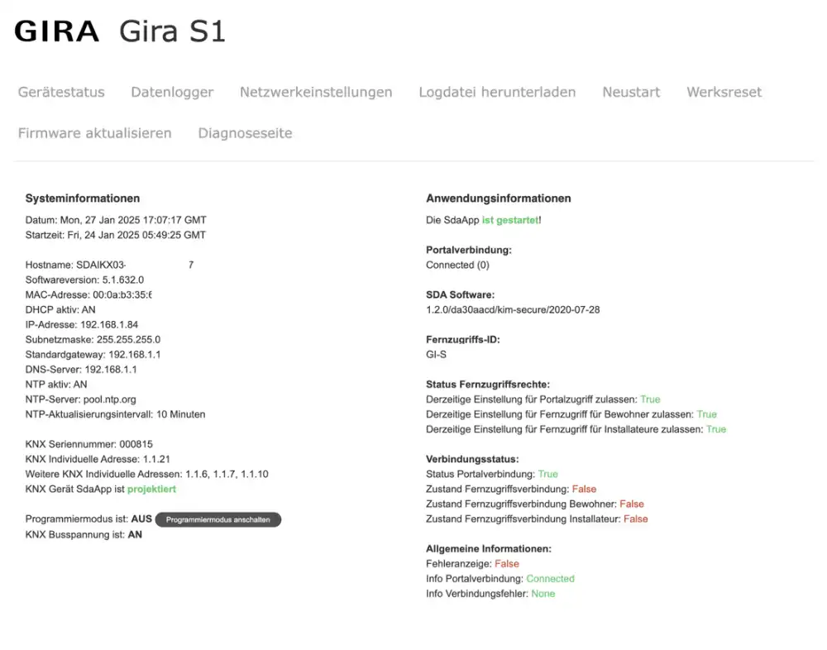The height and width of the screenshot is (650, 827).
Task: Click the GI-S remote access ID
Action: 436,355
